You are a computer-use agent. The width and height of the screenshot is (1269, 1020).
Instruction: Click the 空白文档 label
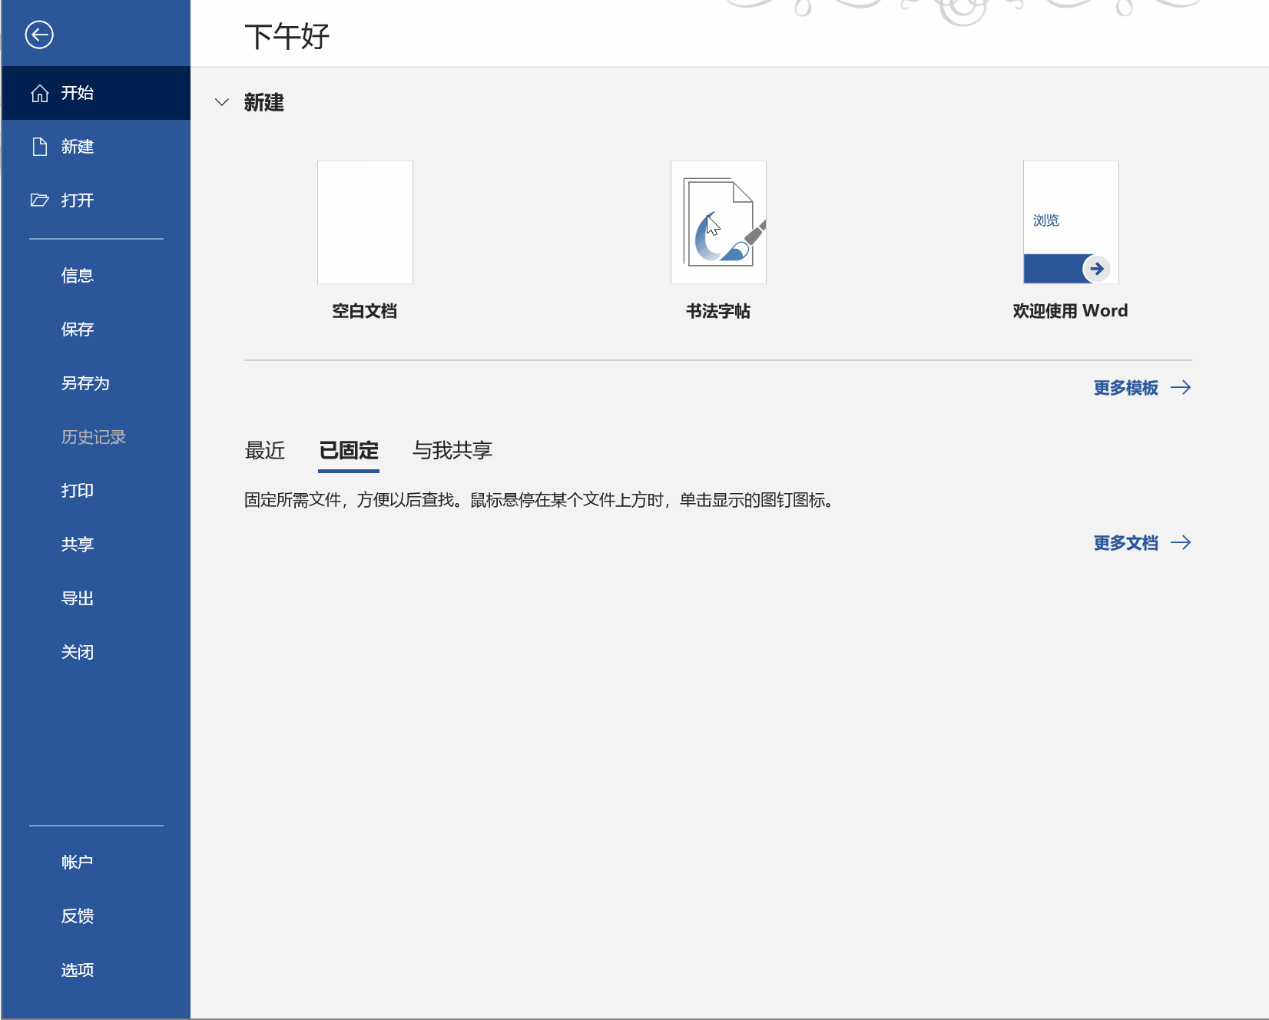click(365, 311)
